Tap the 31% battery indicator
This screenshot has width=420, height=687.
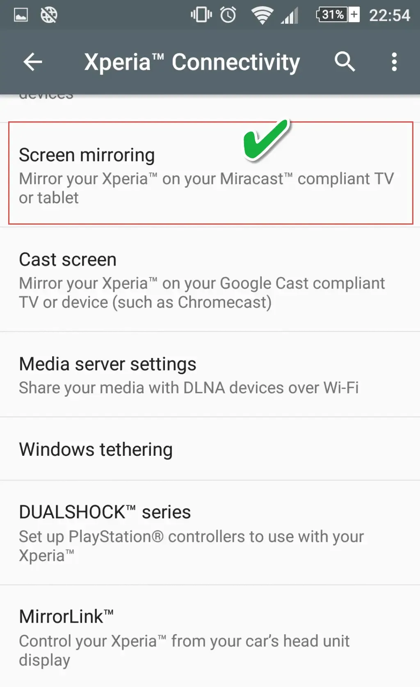pyautogui.click(x=338, y=15)
